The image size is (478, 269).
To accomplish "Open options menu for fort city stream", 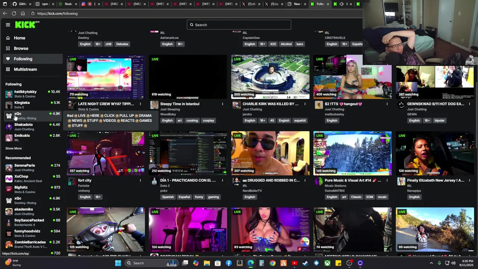I will tap(140, 180).
